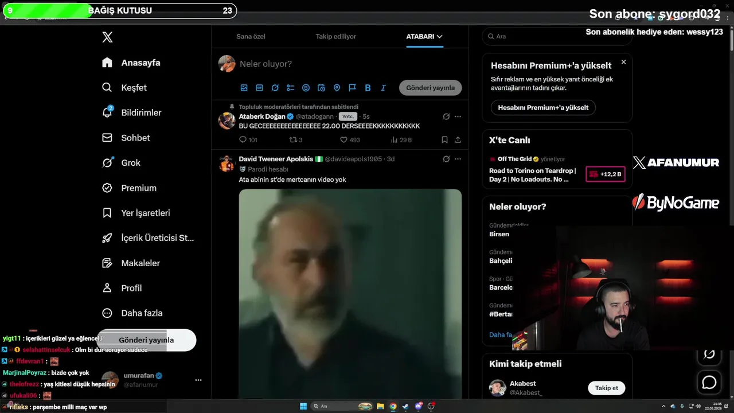The width and height of the screenshot is (734, 413).
Task: Share Ataberk Doğan's post
Action: tap(458, 139)
